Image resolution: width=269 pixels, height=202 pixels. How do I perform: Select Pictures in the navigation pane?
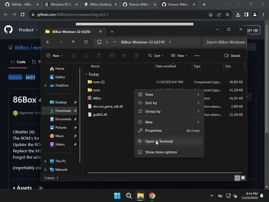(60, 128)
